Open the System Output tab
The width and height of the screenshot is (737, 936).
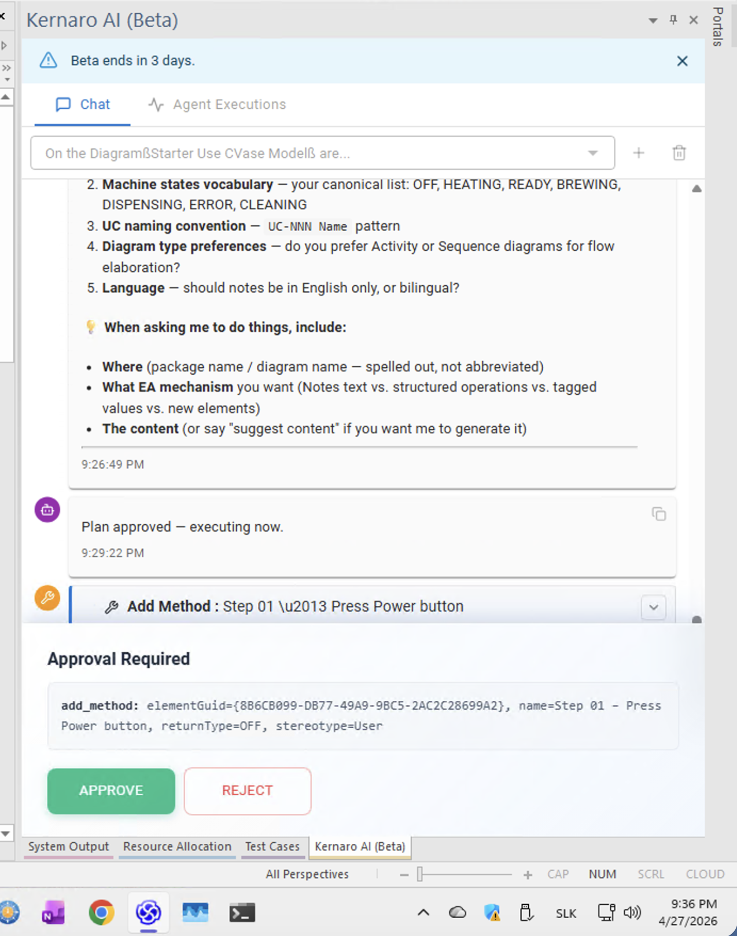[68, 846]
